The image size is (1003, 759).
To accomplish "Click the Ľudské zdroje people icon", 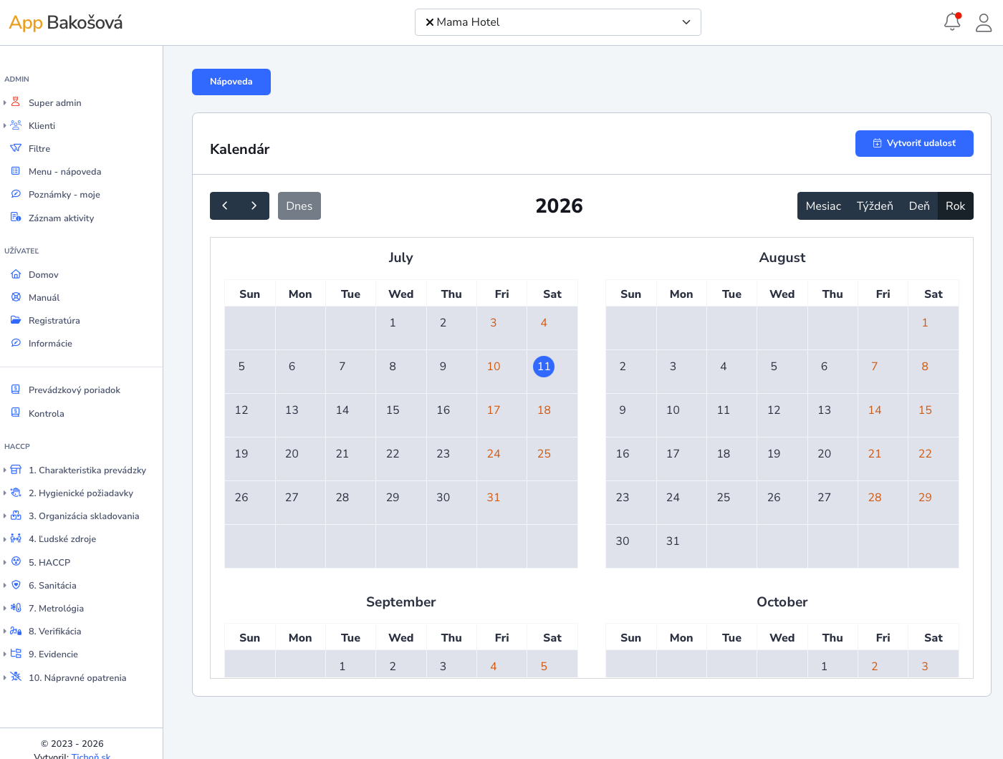I will click(x=16, y=538).
